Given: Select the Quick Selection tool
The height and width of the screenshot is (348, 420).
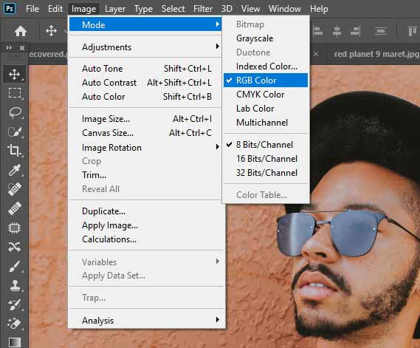Looking at the screenshot, I should coord(15,132).
